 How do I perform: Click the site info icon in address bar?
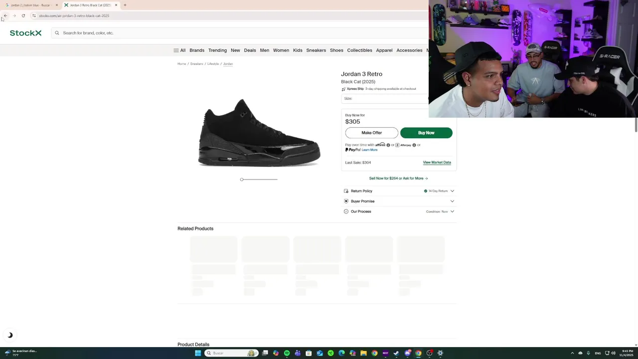tap(34, 15)
